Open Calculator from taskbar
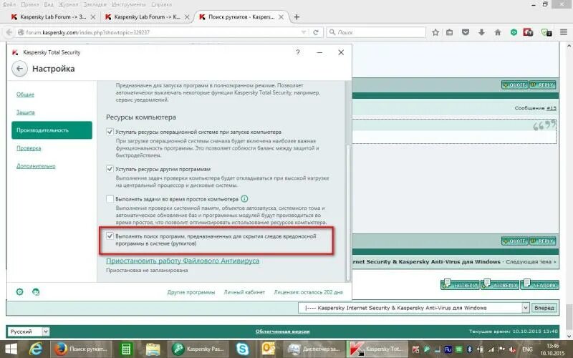The image size is (573, 358). tap(126, 349)
